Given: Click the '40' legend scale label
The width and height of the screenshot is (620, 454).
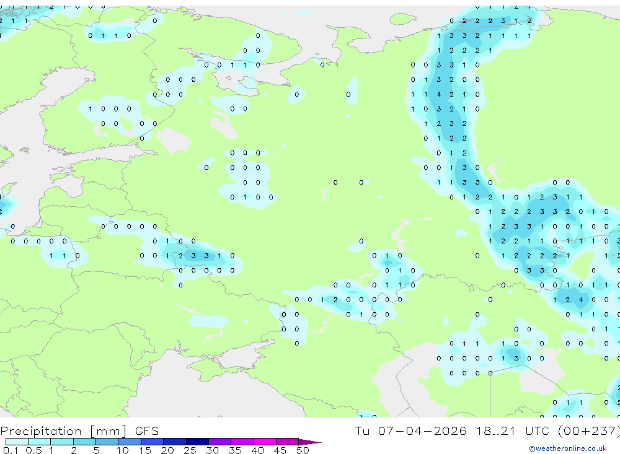Looking at the screenshot, I should pos(257,450).
